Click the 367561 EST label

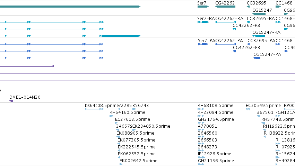pos(265,113)
